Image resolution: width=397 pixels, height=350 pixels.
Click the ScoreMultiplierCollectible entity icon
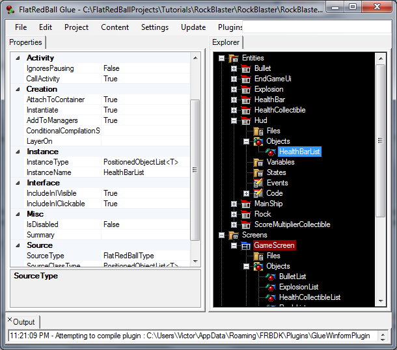[x=246, y=224]
